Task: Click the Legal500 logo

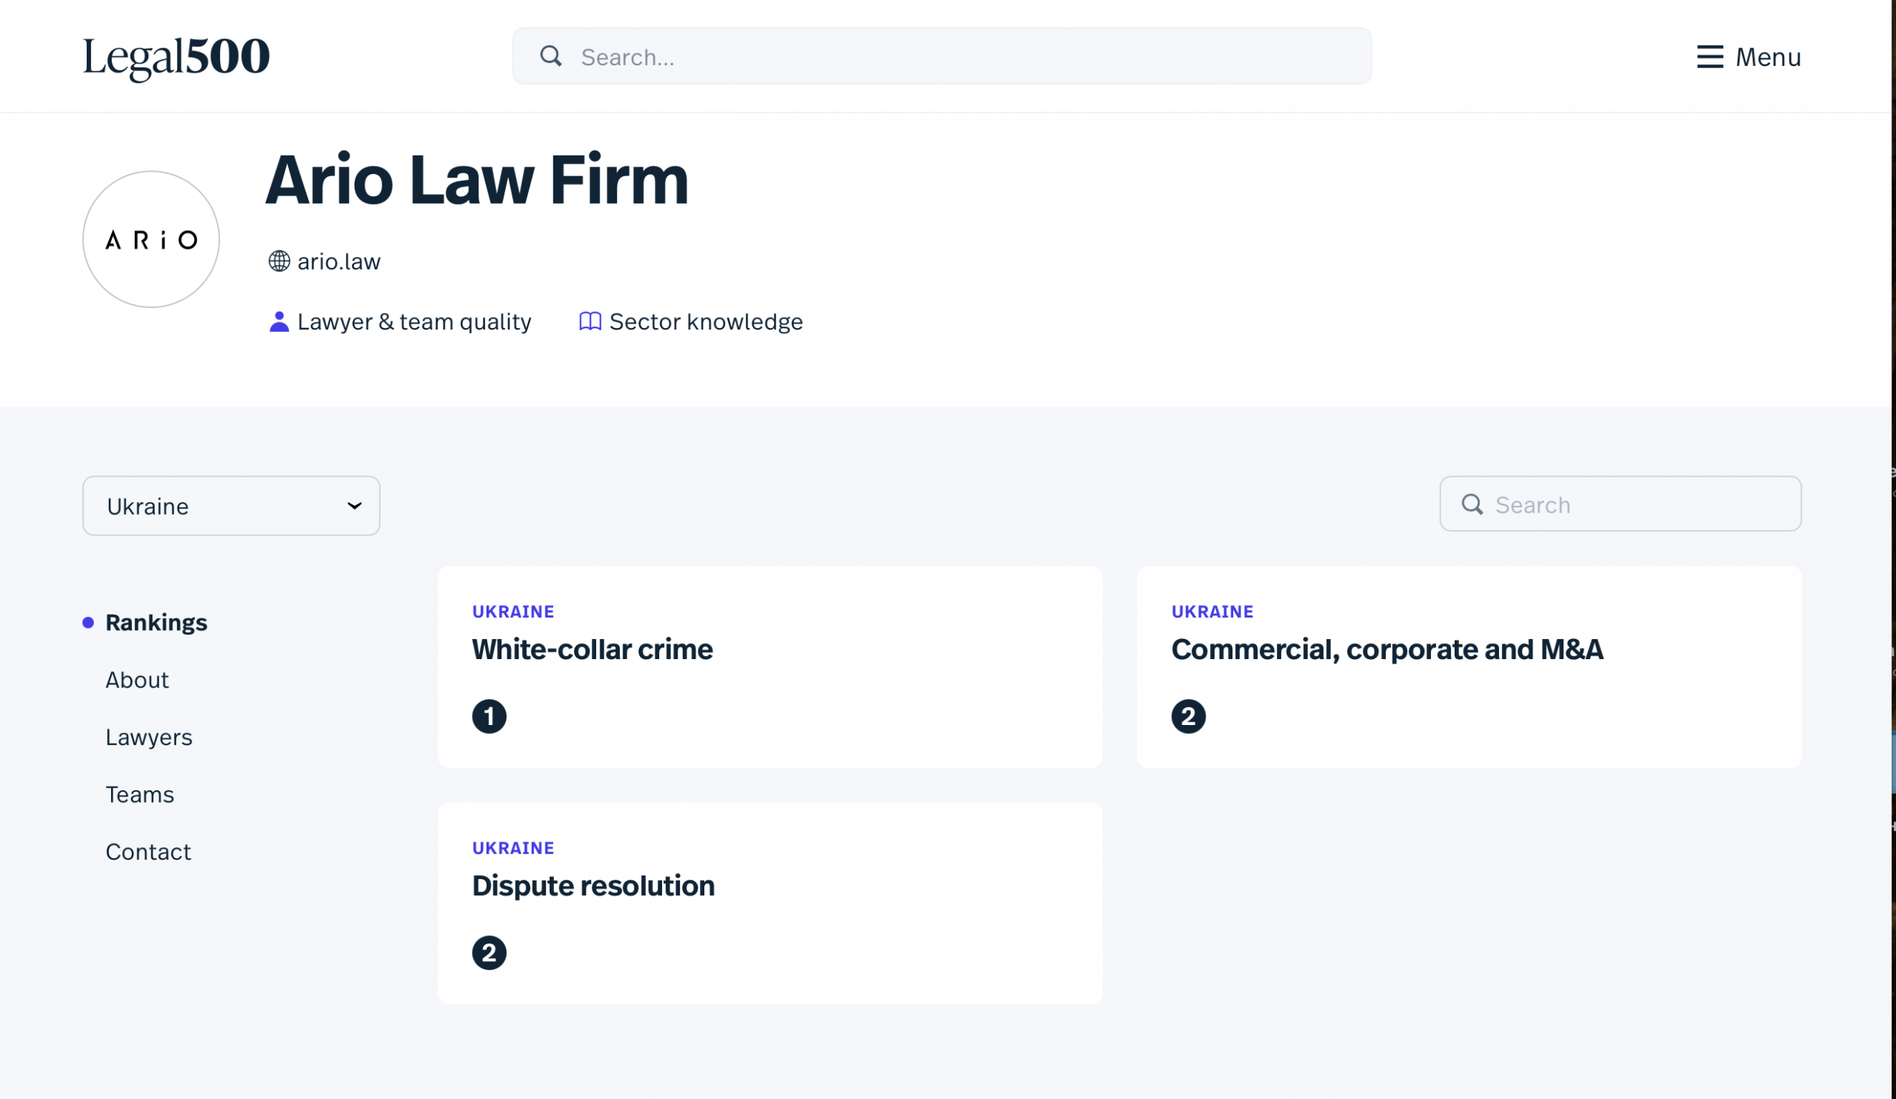Action: pyautogui.click(x=176, y=57)
